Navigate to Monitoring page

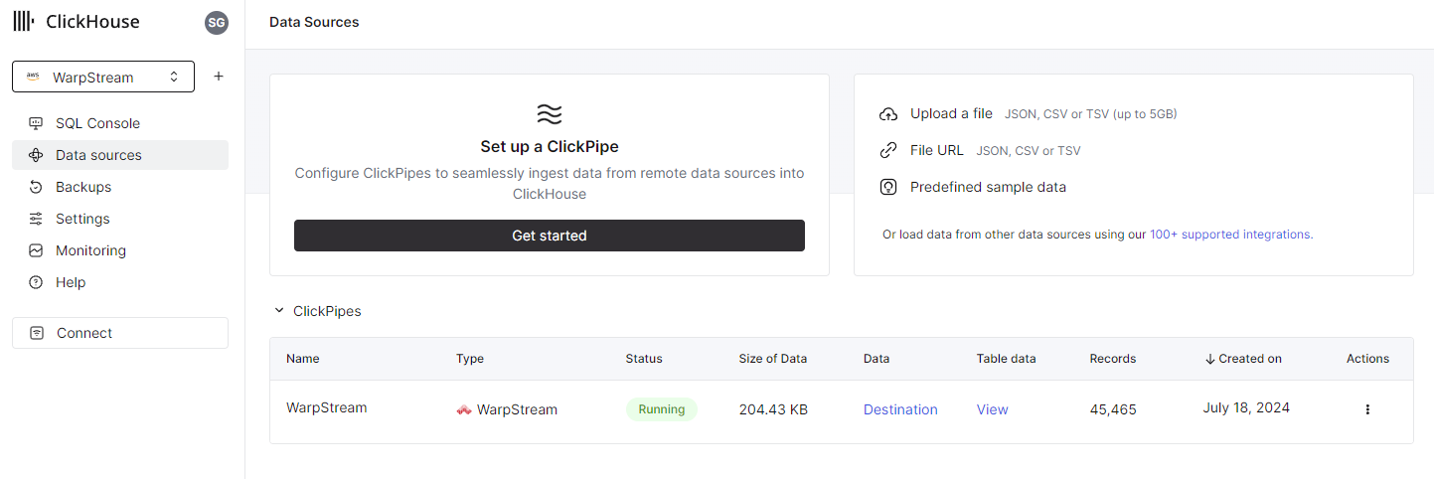pos(90,250)
